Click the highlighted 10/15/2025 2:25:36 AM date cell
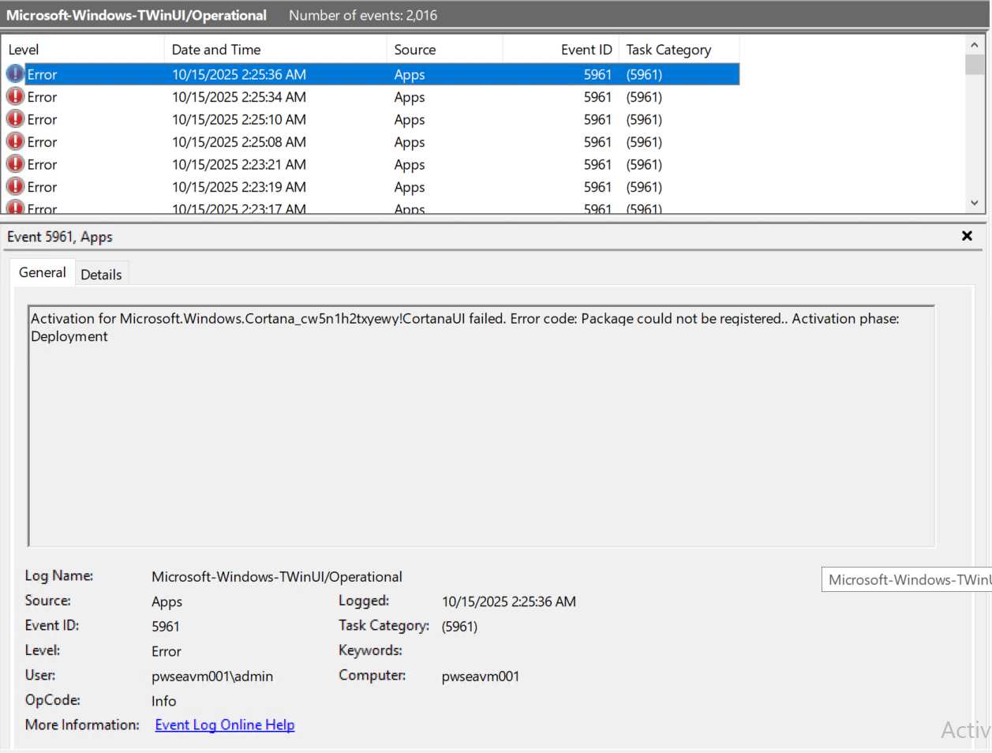This screenshot has width=992, height=753. [239, 74]
